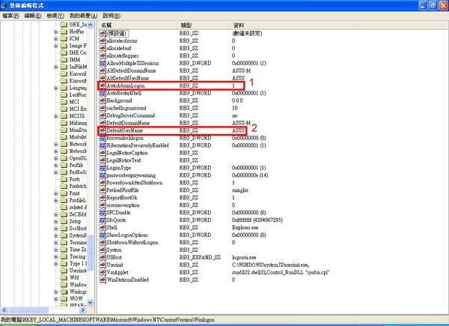
Task: Sort by the 類型 column header
Action: 203,25
